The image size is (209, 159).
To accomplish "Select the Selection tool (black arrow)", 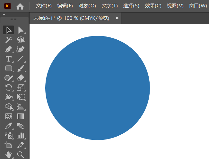I will pyautogui.click(x=8, y=30).
